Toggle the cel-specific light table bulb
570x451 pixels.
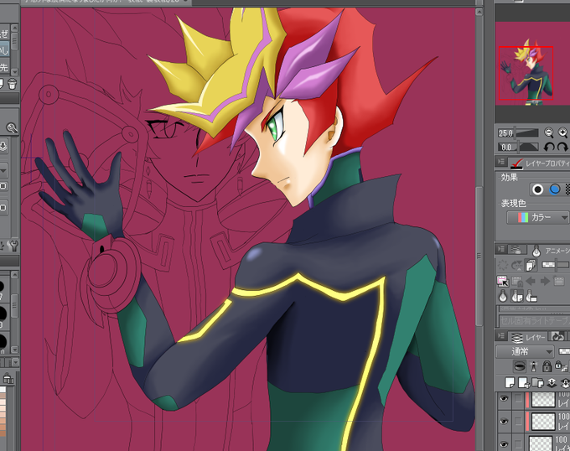pos(516,297)
